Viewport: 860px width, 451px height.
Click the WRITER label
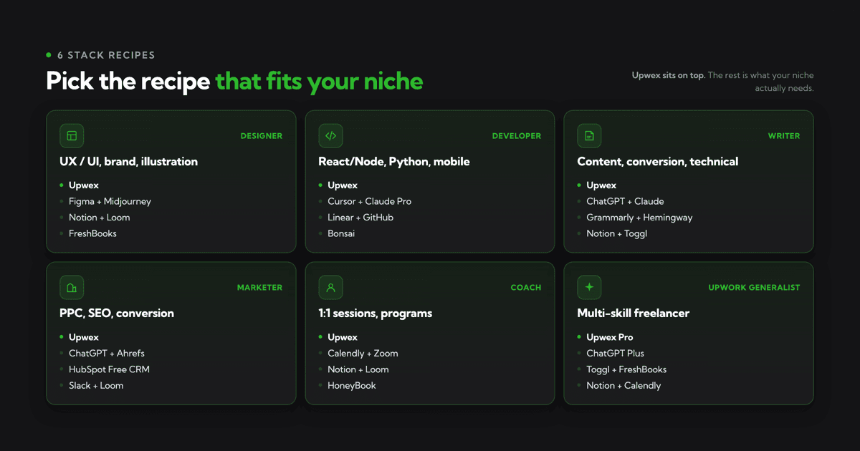(784, 136)
